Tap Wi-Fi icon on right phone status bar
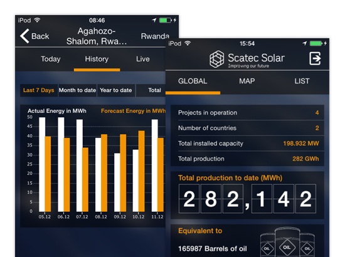This screenshot has width=345, height=257. [188, 43]
